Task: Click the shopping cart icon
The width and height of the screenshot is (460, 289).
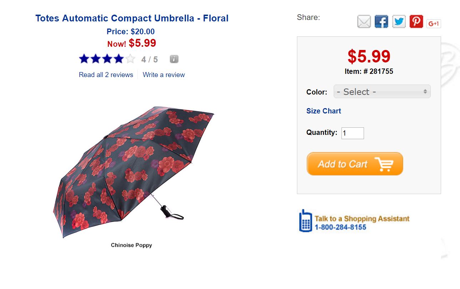Action: point(384,164)
